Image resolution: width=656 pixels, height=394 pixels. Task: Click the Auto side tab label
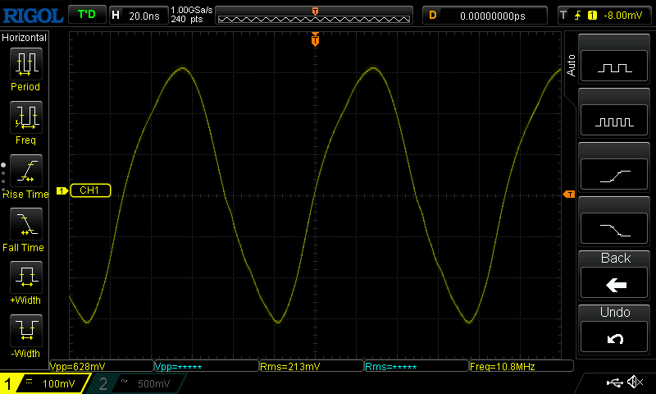coord(571,66)
